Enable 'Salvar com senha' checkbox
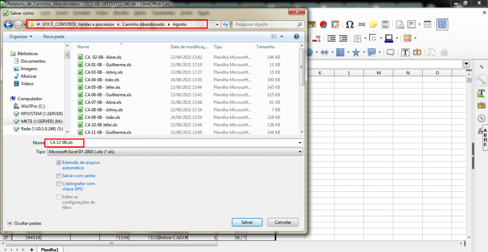The height and width of the screenshot is (252, 488). pyautogui.click(x=59, y=176)
